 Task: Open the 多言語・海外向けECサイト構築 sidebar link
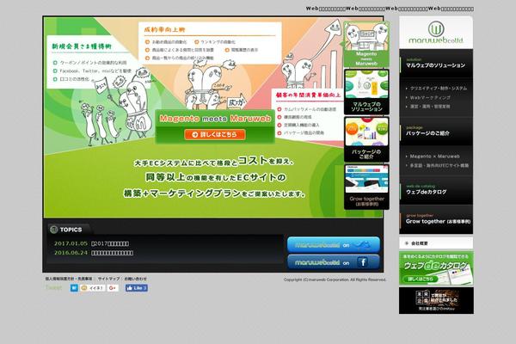click(x=439, y=165)
